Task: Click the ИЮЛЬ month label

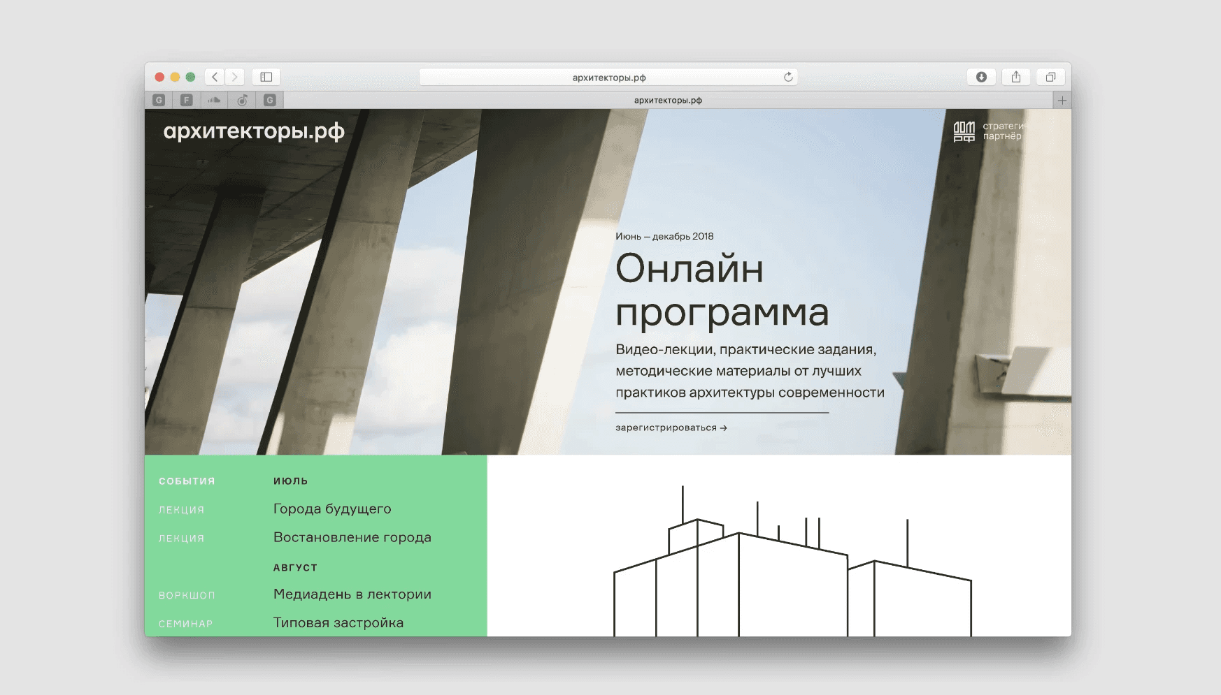Action: [x=291, y=481]
